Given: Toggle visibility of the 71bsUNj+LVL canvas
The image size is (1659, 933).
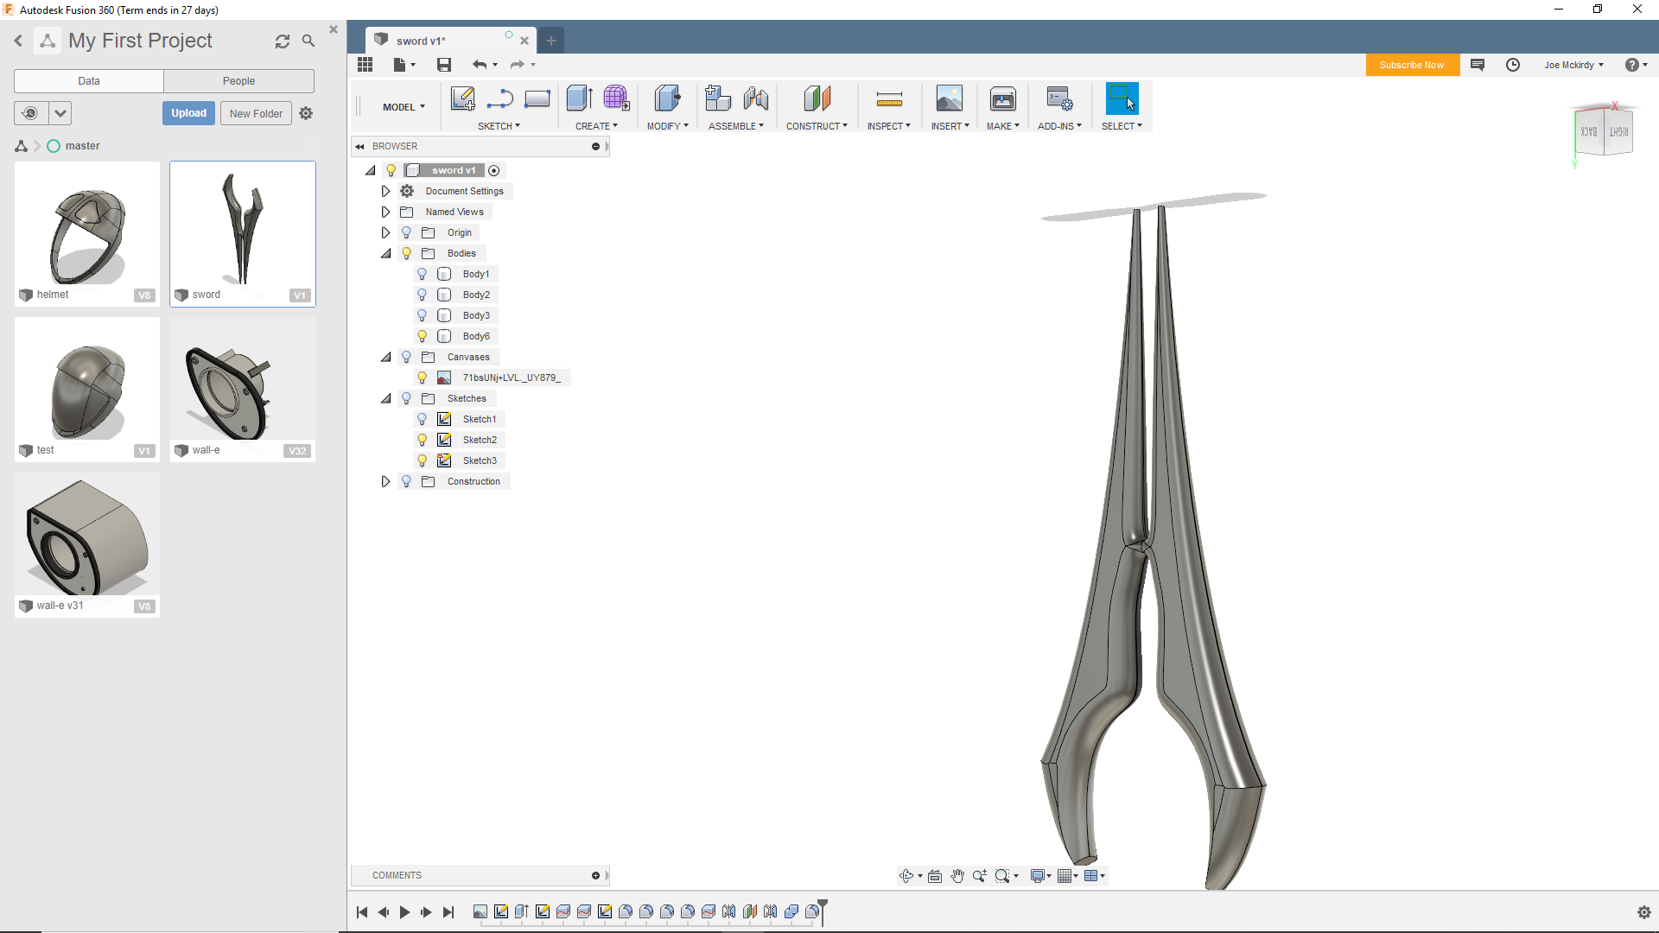Looking at the screenshot, I should [x=423, y=378].
